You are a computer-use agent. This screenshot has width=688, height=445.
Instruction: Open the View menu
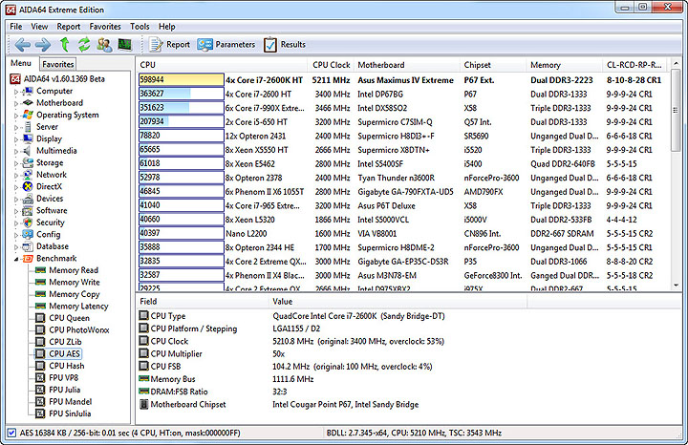(x=39, y=27)
